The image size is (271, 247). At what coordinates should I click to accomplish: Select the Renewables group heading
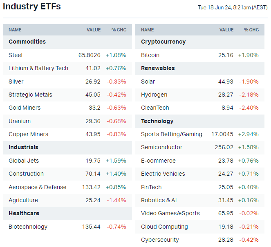pos(158,68)
